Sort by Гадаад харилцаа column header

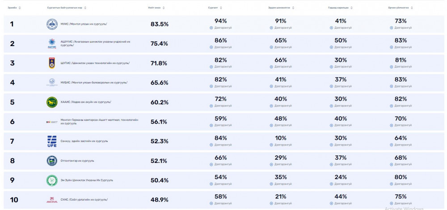[x=340, y=8]
